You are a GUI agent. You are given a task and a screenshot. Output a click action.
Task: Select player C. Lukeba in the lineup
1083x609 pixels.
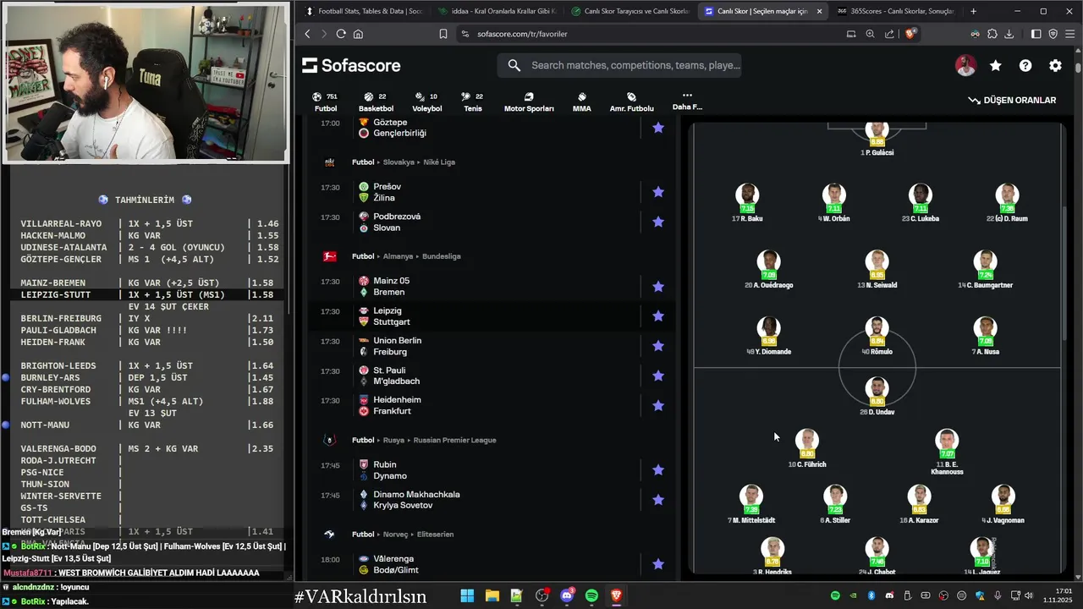coord(920,203)
